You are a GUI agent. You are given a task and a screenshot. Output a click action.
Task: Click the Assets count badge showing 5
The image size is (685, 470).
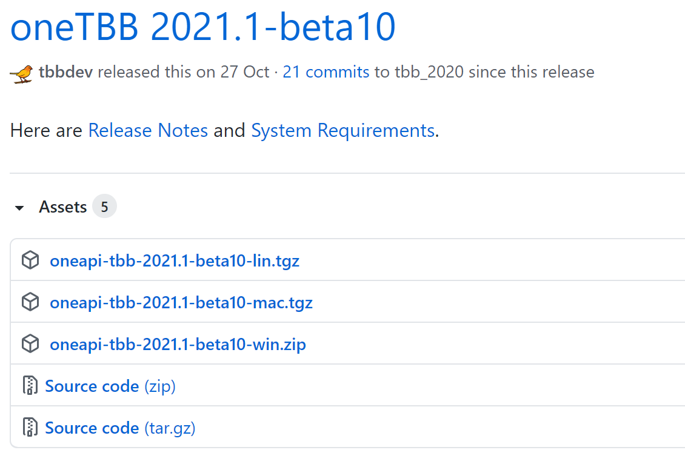coord(104,206)
